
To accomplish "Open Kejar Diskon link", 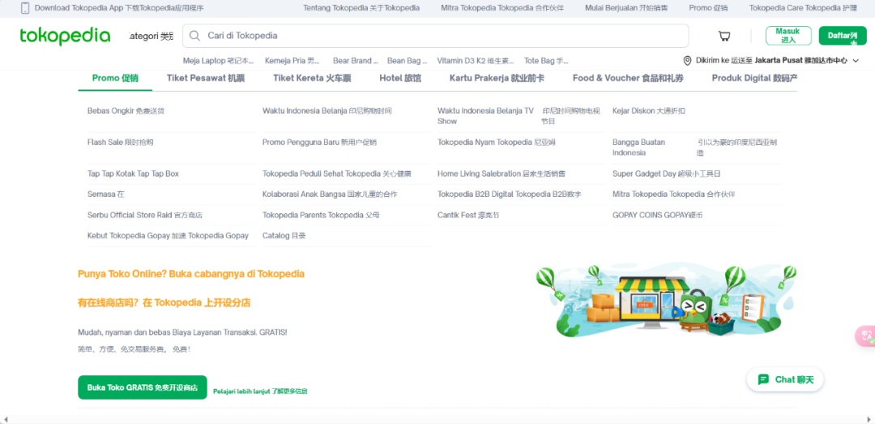I will coord(649,110).
